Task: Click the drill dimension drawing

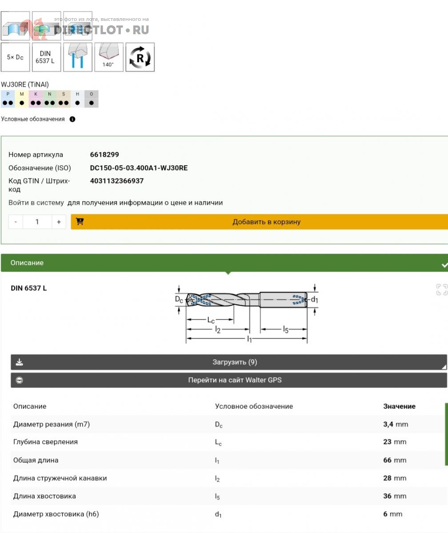Action: [x=246, y=313]
